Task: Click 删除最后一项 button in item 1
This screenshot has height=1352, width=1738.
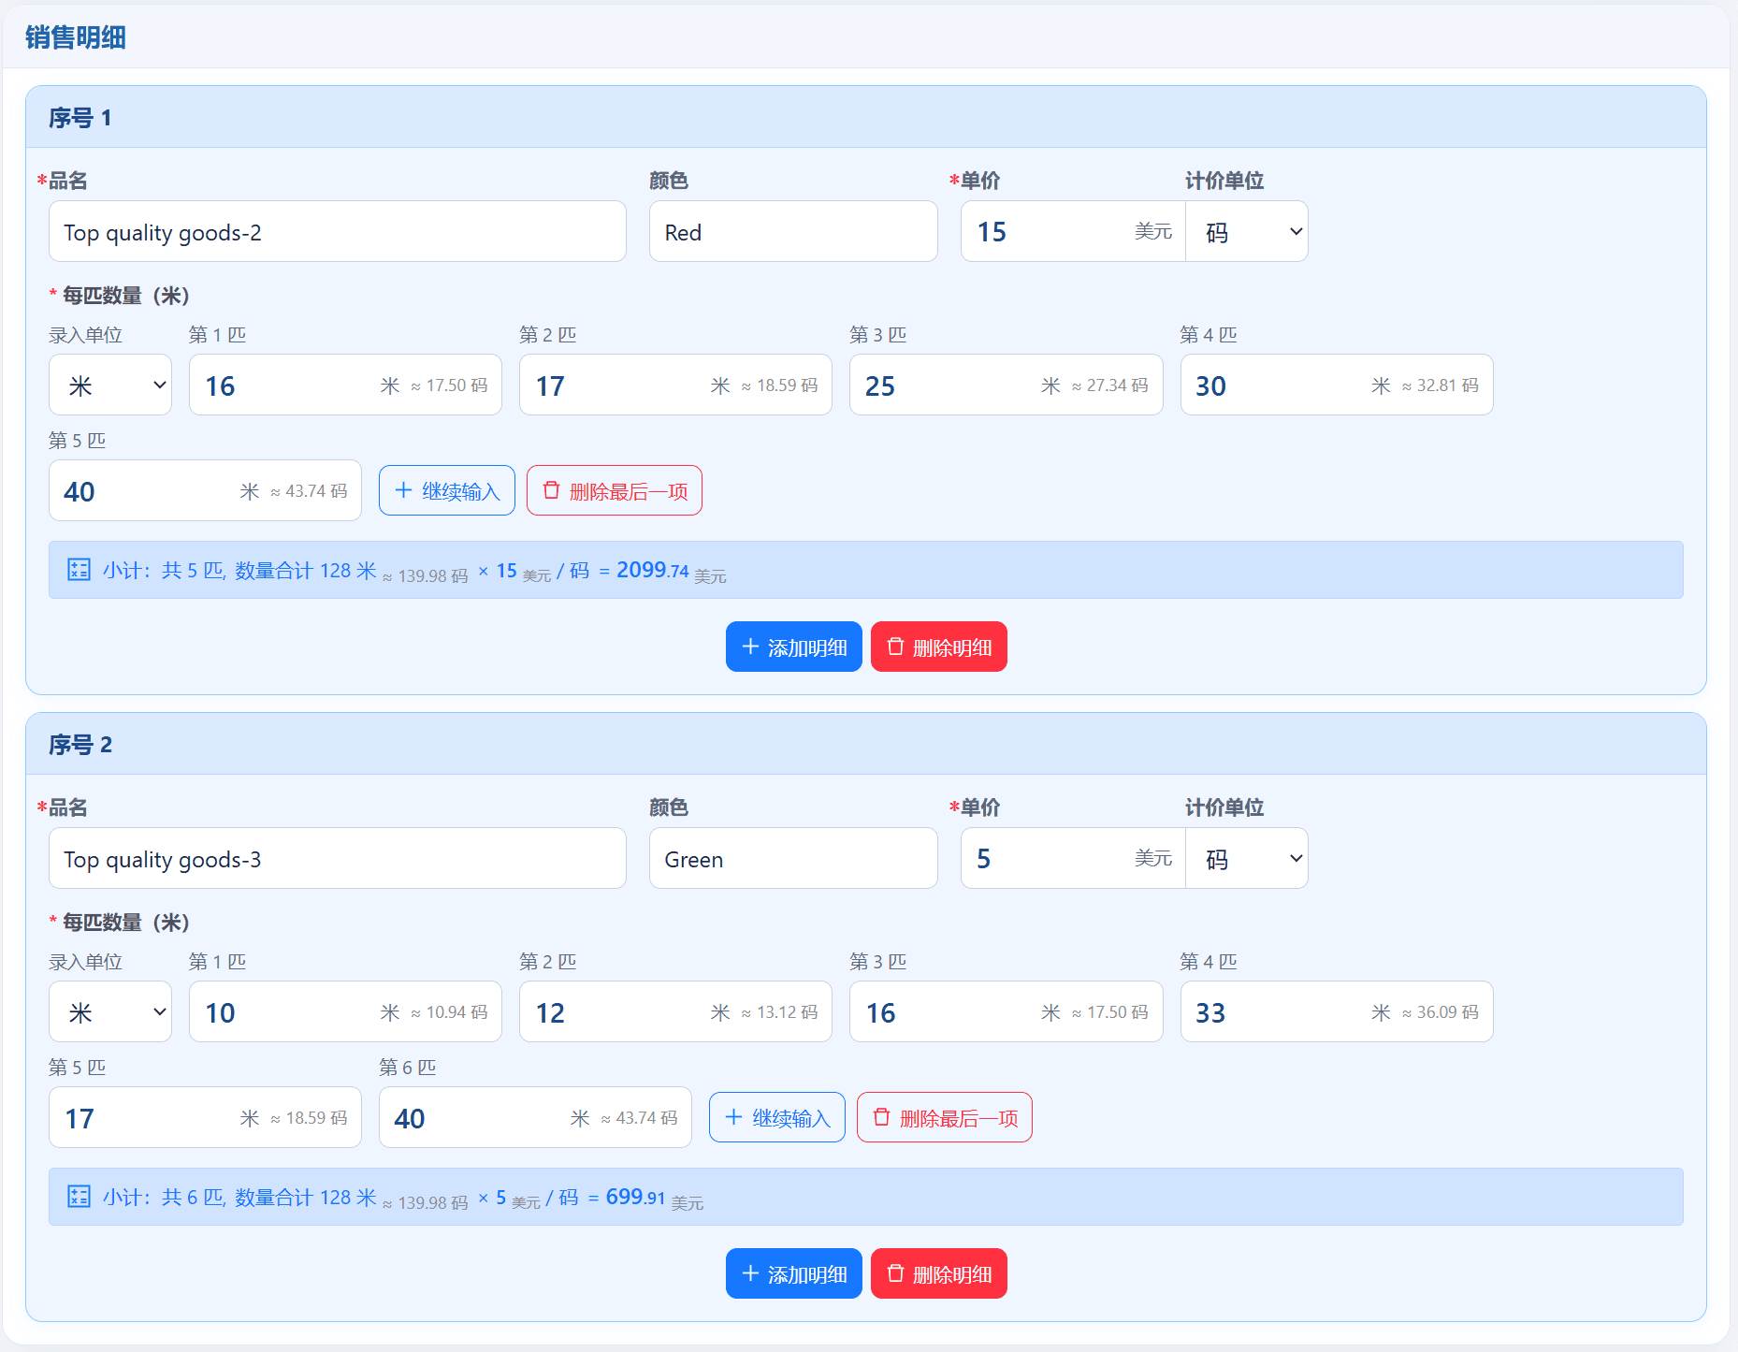Action: click(615, 490)
